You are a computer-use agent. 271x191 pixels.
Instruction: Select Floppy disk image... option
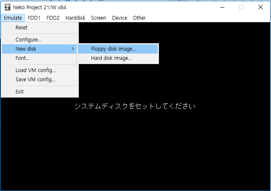coord(118,49)
